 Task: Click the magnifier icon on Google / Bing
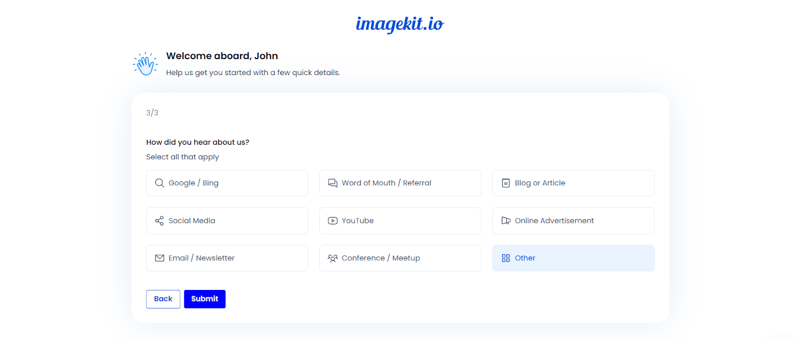[159, 183]
